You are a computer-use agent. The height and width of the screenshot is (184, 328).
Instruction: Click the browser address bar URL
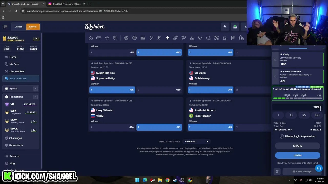(x=77, y=11)
